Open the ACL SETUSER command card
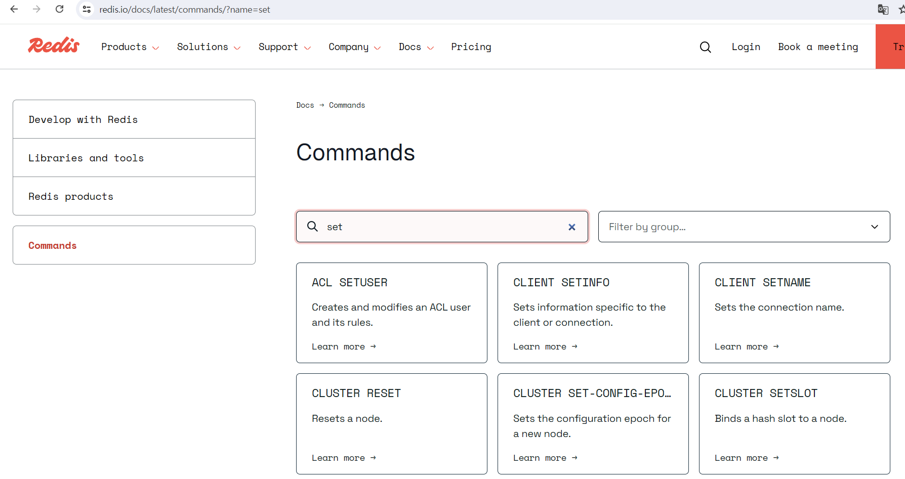The width and height of the screenshot is (905, 479). click(392, 313)
